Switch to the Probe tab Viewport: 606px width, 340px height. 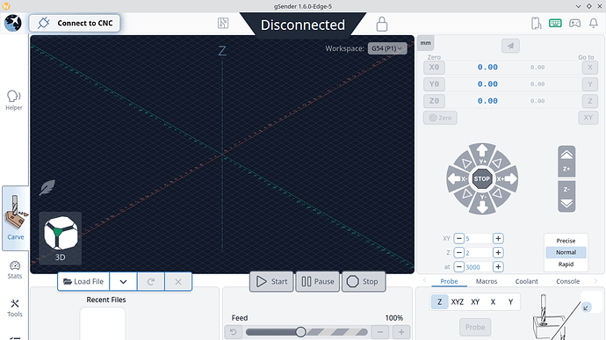point(449,281)
